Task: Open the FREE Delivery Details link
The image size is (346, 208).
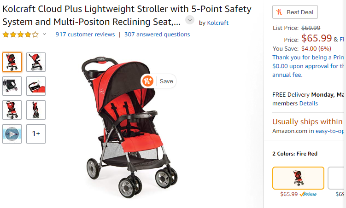Action: pyautogui.click(x=309, y=104)
